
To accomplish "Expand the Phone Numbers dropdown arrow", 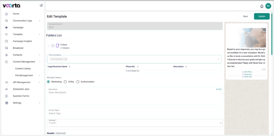I will [218, 59].
